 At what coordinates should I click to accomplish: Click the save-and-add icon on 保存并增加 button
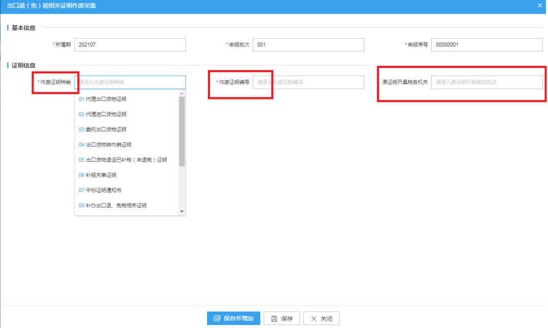[x=217, y=318]
